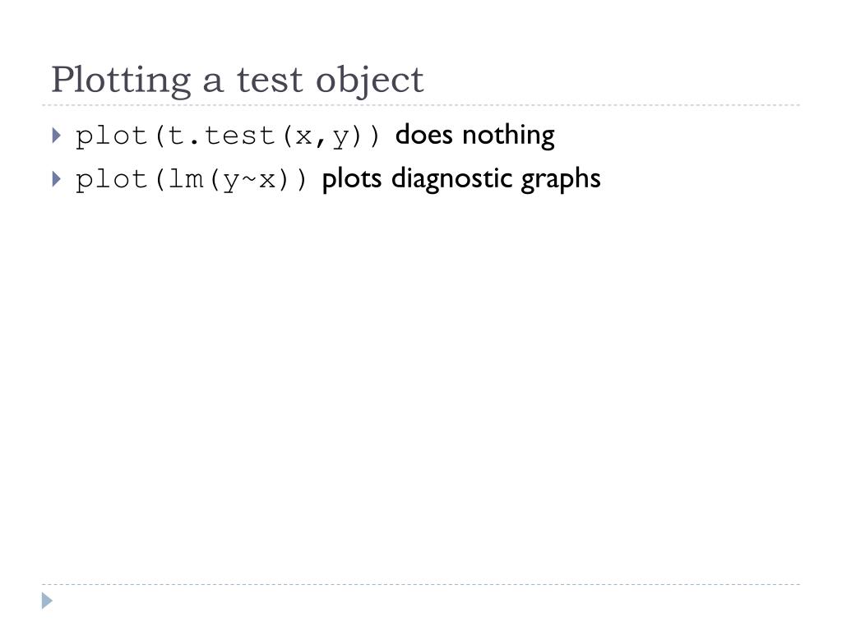This screenshot has width=842, height=631.
Task: Select the slide title "Plotting a test object"
Action: coord(238,81)
